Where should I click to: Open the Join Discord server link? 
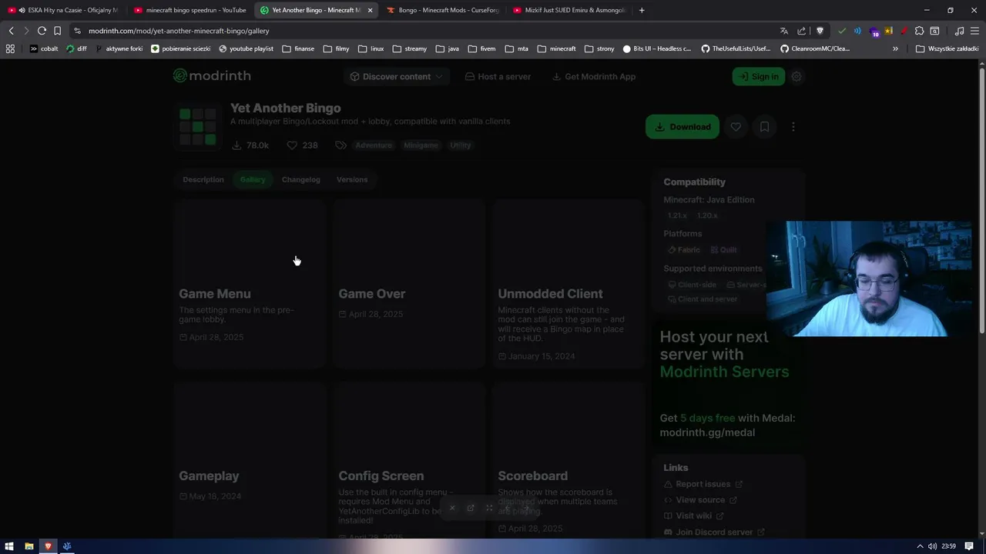click(x=714, y=532)
